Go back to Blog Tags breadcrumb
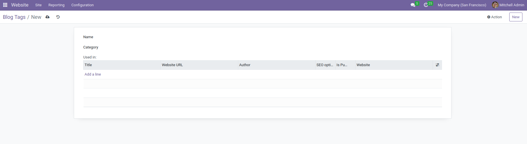 pyautogui.click(x=14, y=17)
